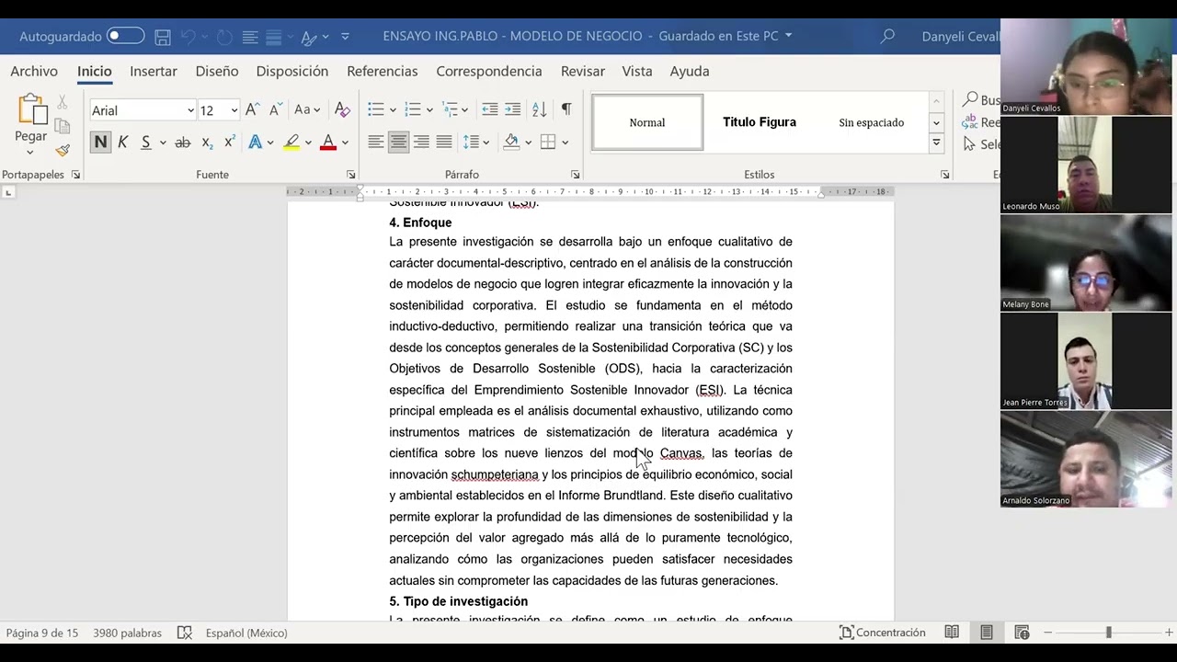Align text right
Screen dimensions: 1177x662
tap(421, 142)
